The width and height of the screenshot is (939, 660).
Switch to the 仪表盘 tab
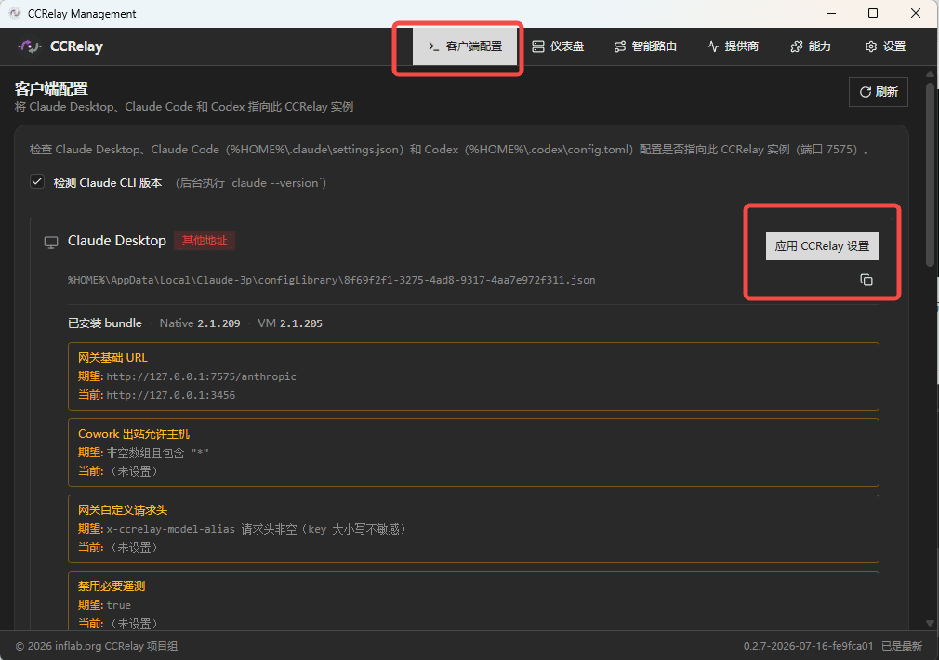(x=558, y=46)
